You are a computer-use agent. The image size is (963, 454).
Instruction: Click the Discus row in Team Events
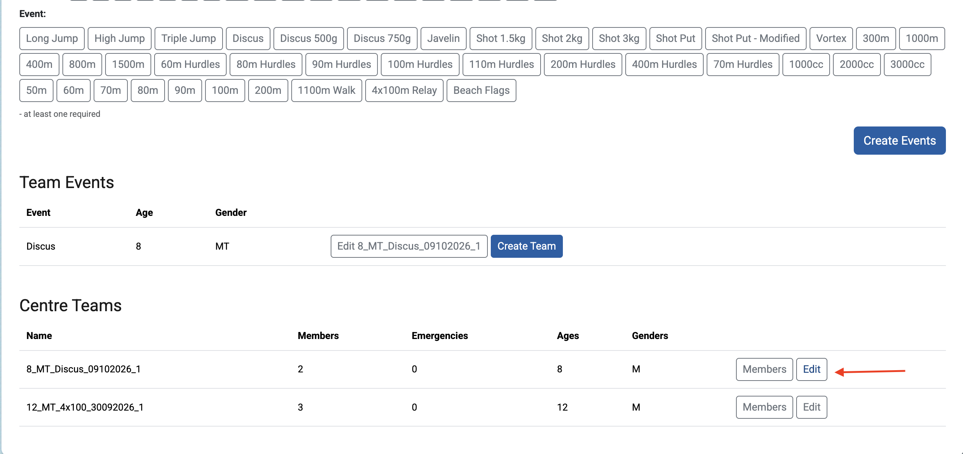pos(482,246)
